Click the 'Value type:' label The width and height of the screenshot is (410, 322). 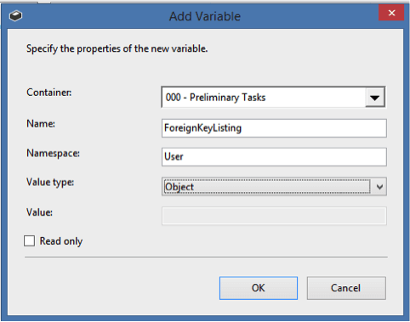tap(50, 183)
